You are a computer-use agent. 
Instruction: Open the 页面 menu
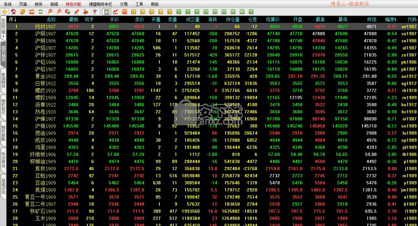coord(23,4)
